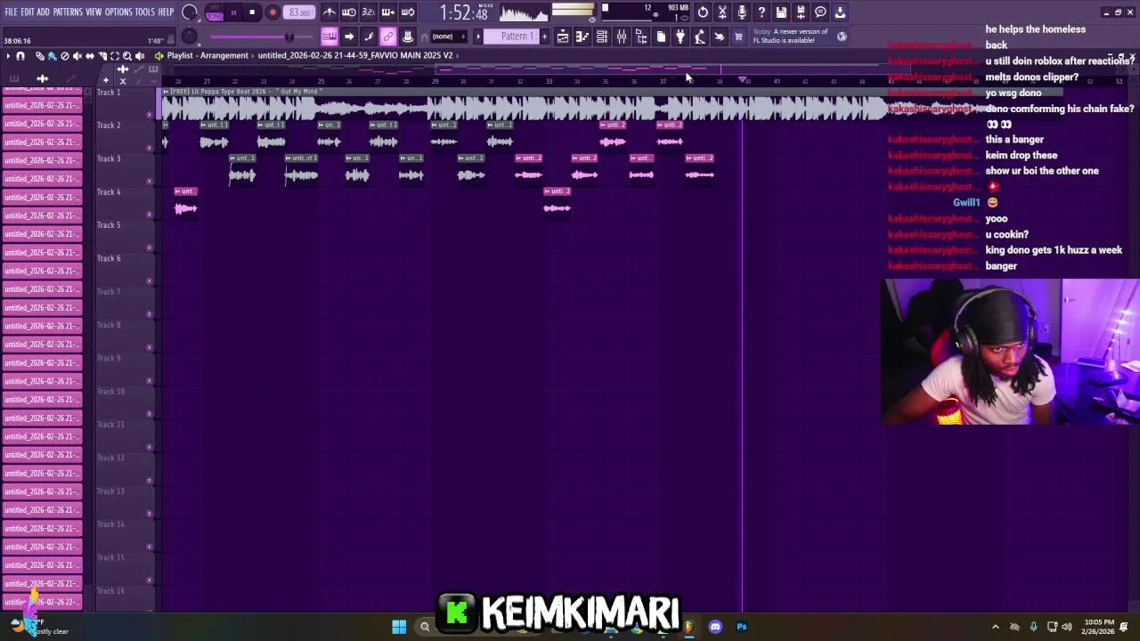Image resolution: width=1140 pixels, height=641 pixels.
Task: Open the PATTERNS menu
Action: point(68,12)
